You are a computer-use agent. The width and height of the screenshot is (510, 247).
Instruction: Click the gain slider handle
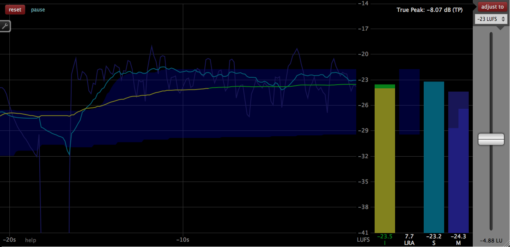(x=491, y=139)
